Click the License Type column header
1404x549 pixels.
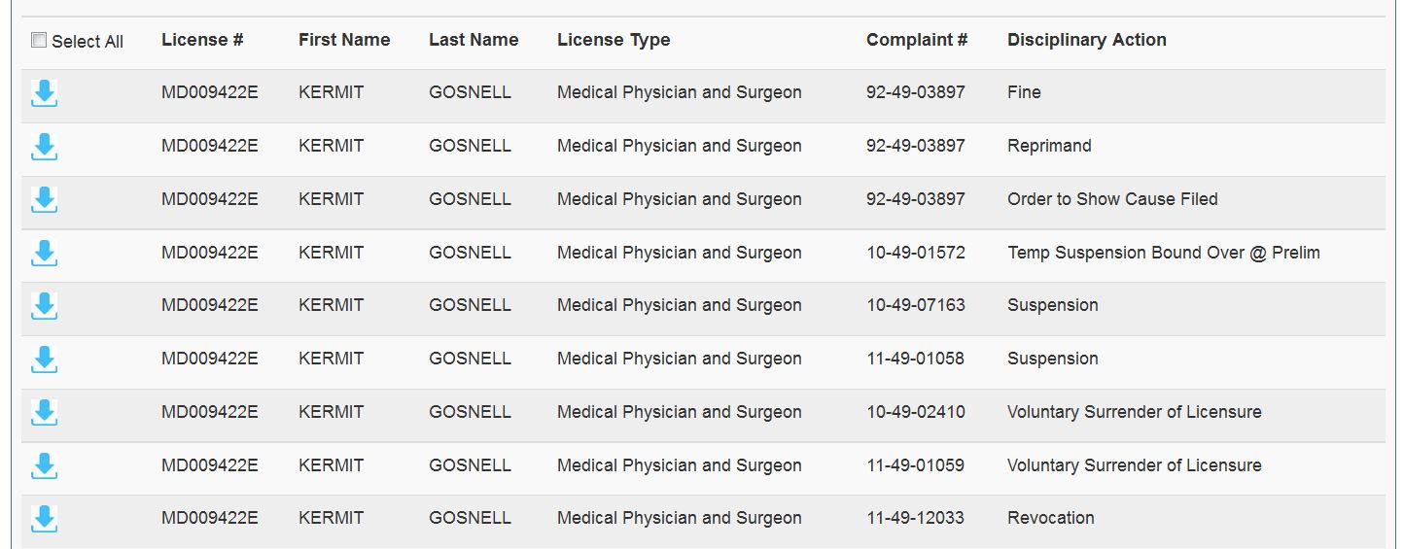[x=614, y=40]
